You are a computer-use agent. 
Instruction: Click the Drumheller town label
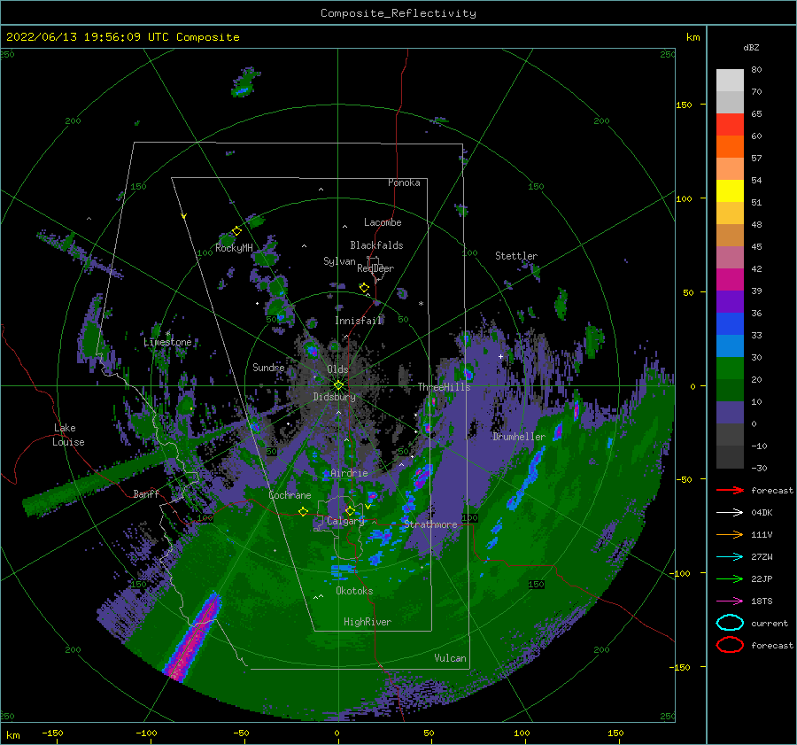click(518, 437)
